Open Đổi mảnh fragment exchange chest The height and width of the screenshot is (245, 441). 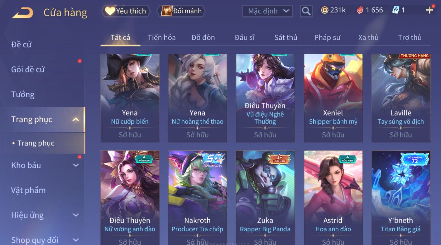(x=182, y=11)
